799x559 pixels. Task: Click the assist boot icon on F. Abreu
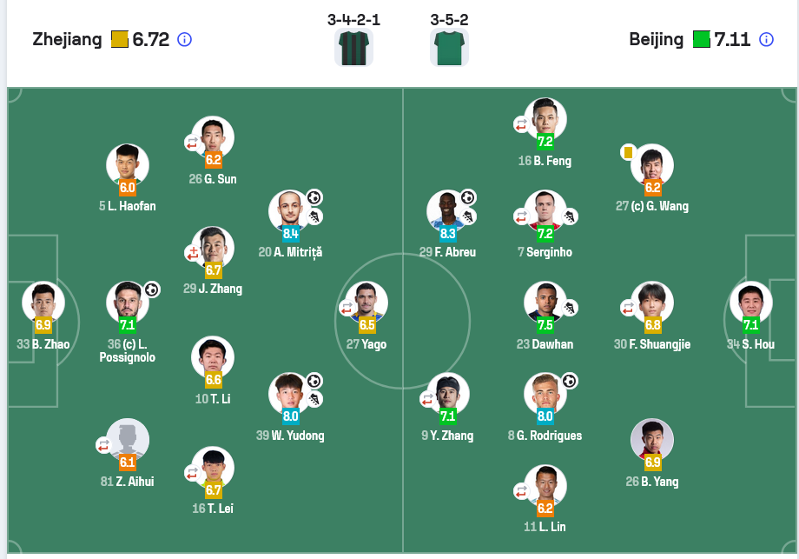[x=468, y=216]
